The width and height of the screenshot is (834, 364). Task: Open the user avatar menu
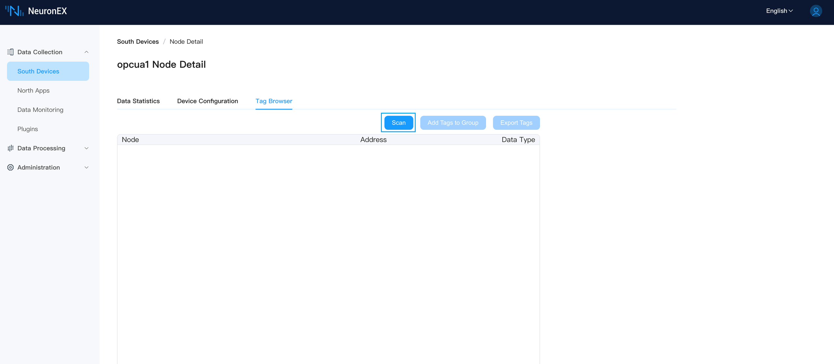(x=816, y=11)
